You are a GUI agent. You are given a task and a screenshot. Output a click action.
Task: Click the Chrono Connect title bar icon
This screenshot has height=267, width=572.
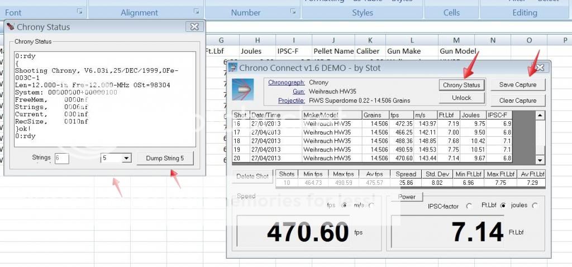[x=233, y=68]
